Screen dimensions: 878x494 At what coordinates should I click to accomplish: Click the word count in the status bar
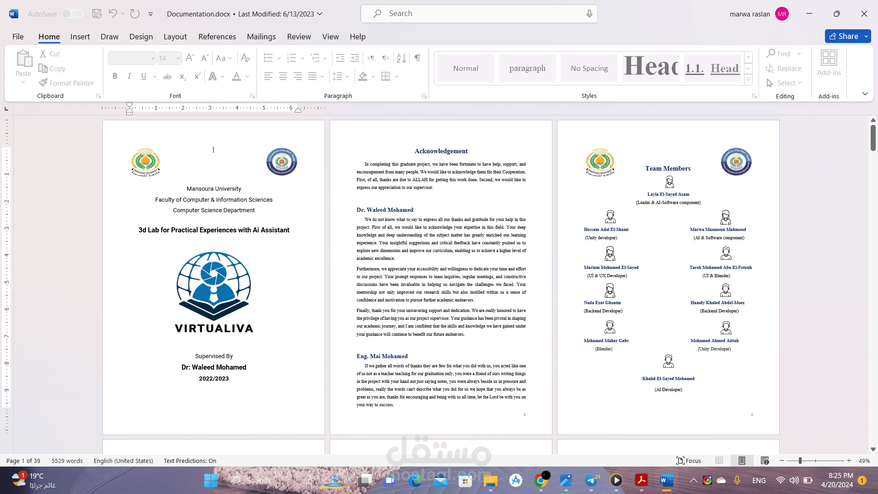click(x=67, y=461)
